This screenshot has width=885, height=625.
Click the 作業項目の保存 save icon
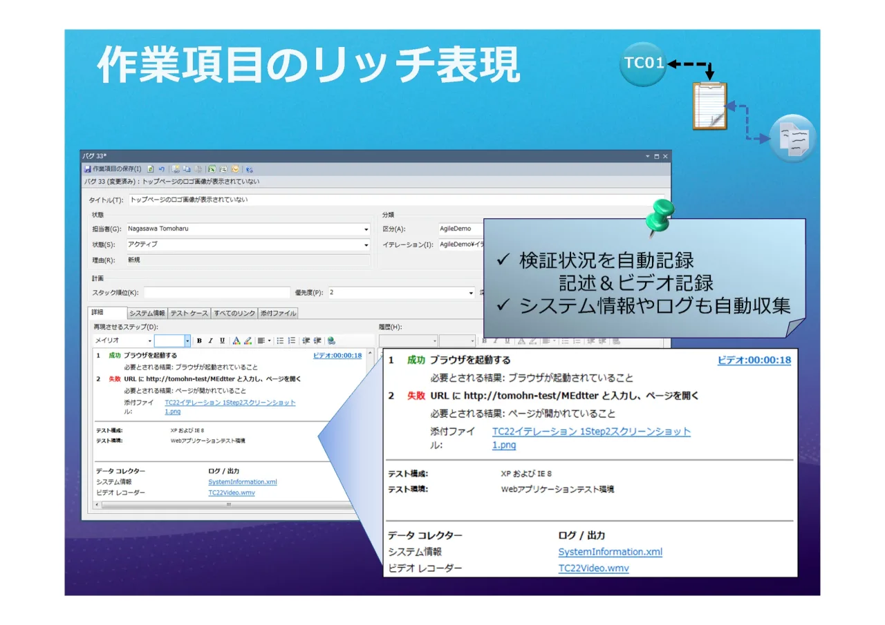(x=88, y=169)
